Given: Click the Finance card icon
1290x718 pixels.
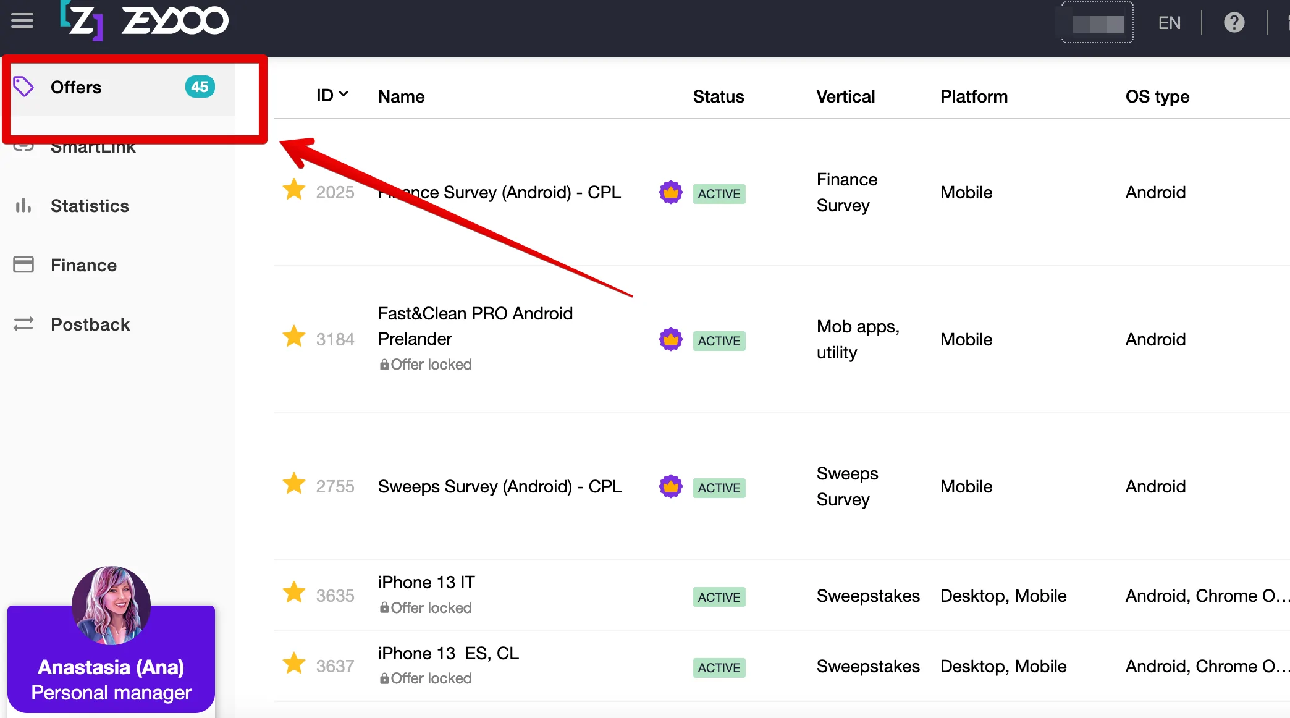Looking at the screenshot, I should tap(23, 265).
